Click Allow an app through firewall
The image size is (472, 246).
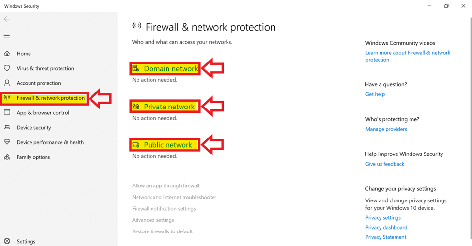(x=166, y=186)
